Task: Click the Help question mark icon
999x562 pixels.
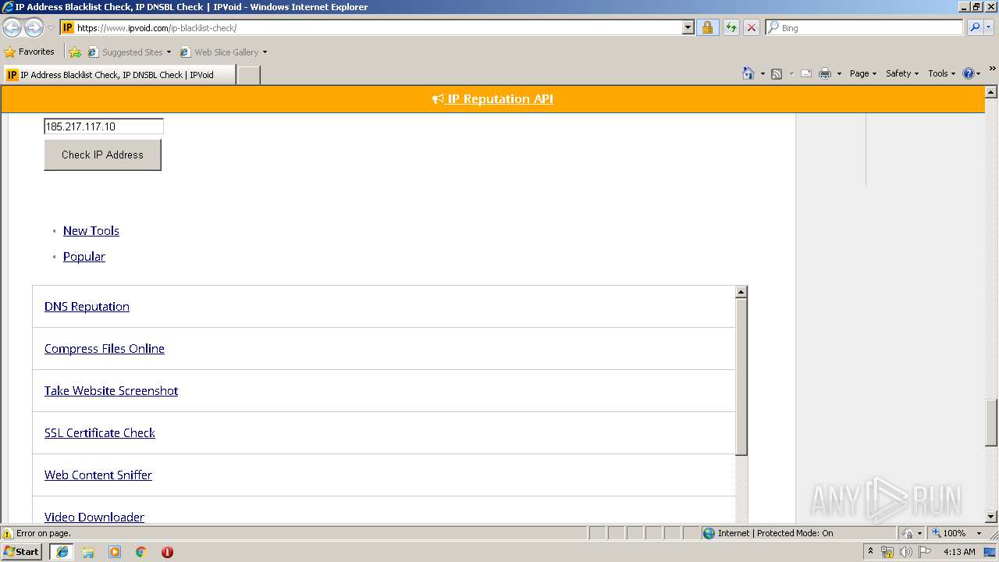Action: [x=969, y=73]
